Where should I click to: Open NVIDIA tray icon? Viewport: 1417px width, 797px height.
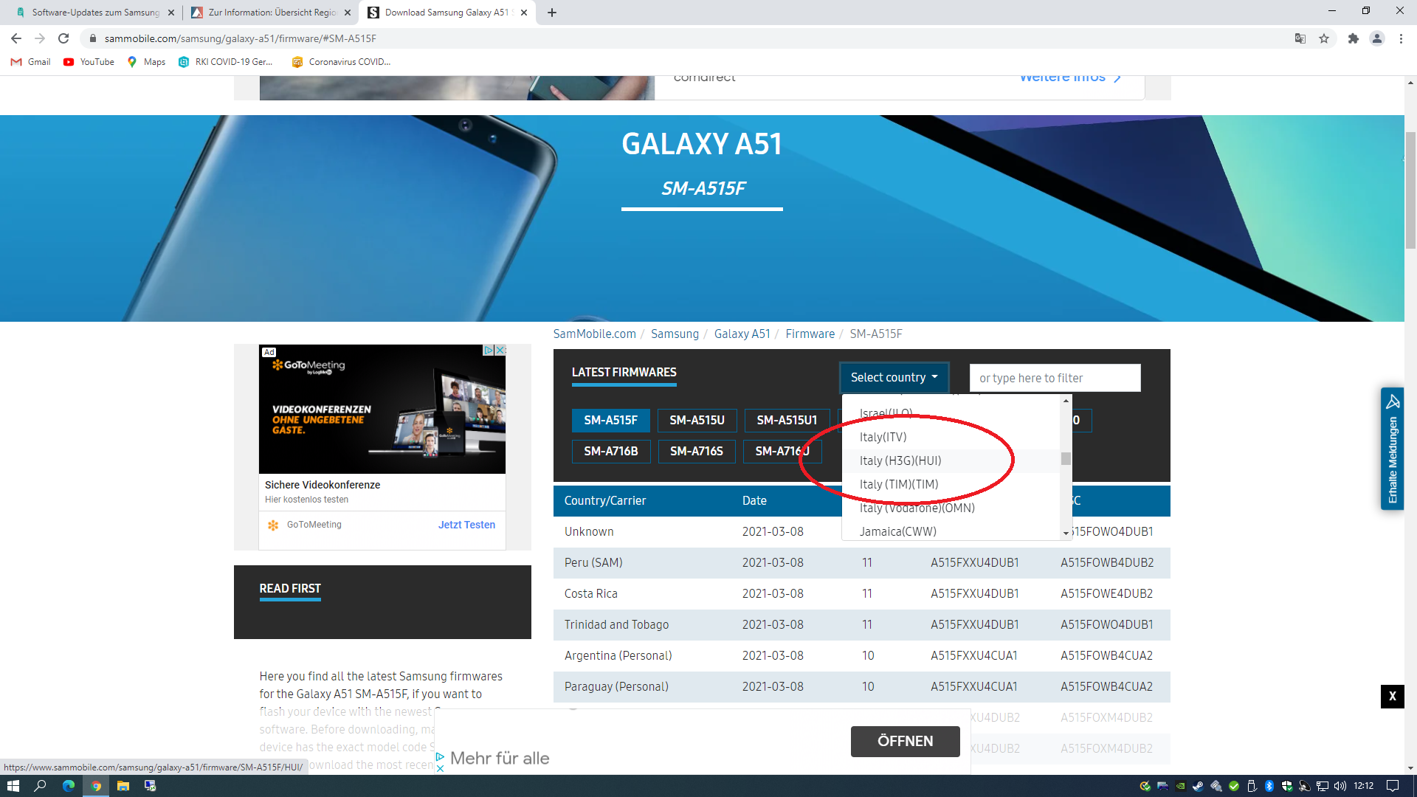[1180, 786]
